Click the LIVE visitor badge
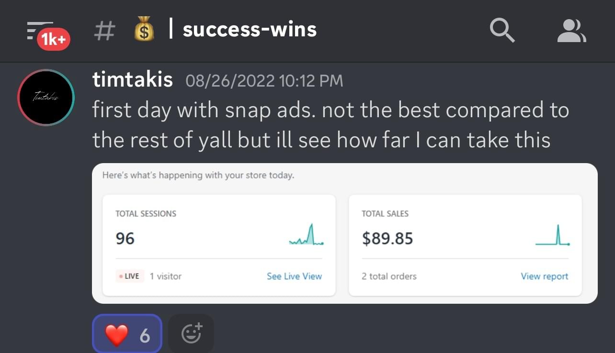This screenshot has height=353, width=615. 130,276
